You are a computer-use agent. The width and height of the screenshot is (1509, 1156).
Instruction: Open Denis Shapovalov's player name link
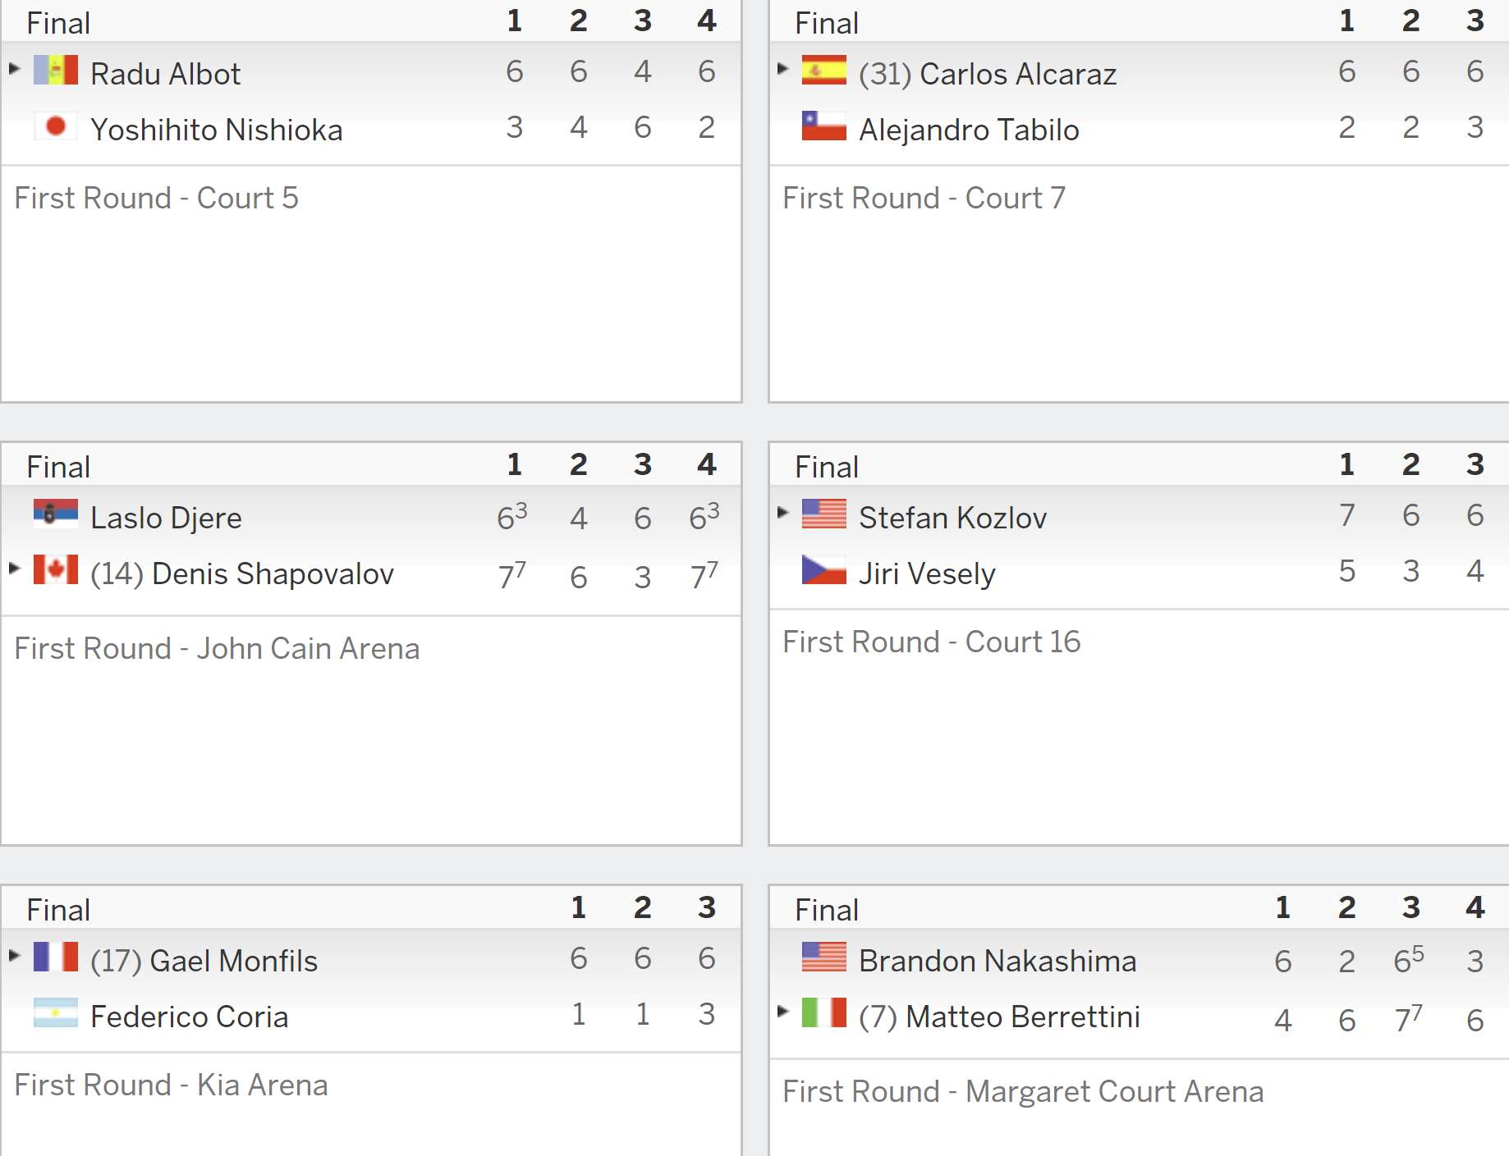click(x=273, y=573)
